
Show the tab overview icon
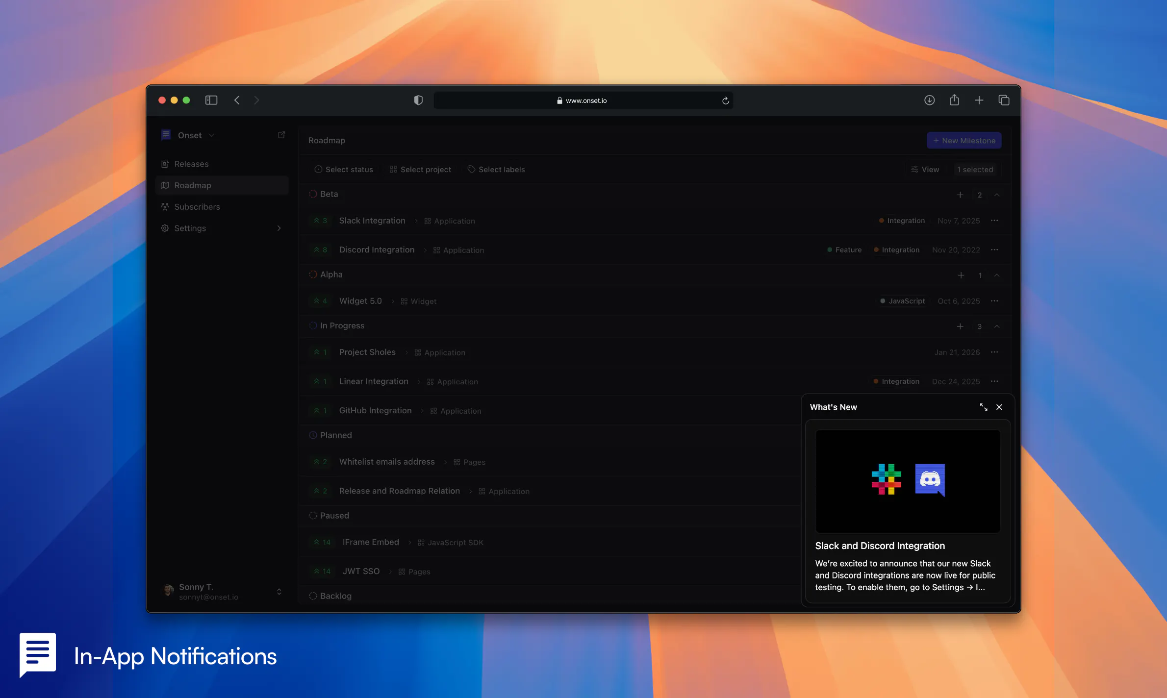[x=1004, y=100]
